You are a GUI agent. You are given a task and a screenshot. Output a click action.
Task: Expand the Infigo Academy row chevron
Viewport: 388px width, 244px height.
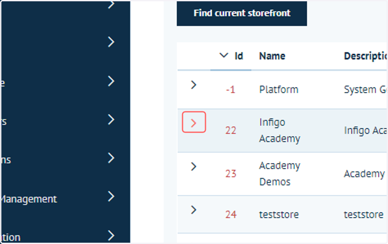194,123
